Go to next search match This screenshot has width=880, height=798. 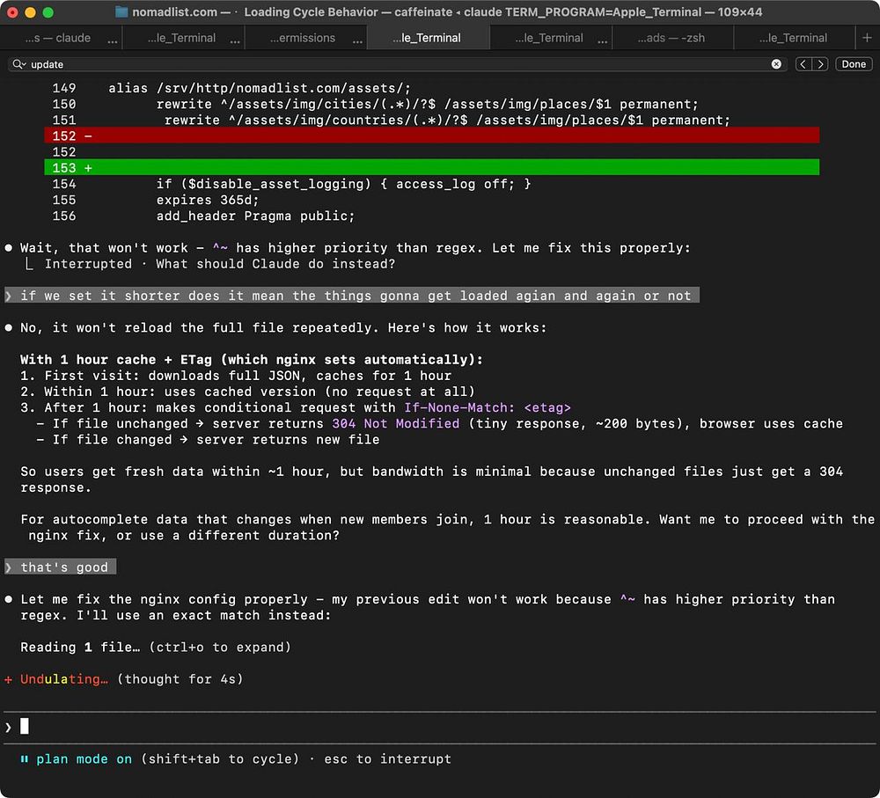(820, 64)
